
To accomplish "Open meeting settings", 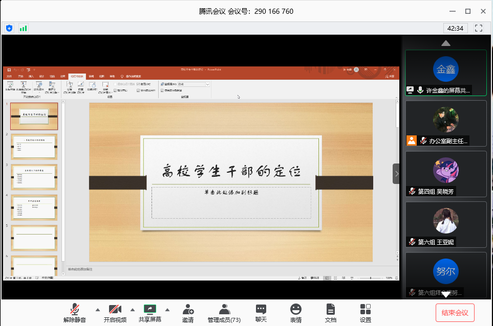I will click(365, 309).
